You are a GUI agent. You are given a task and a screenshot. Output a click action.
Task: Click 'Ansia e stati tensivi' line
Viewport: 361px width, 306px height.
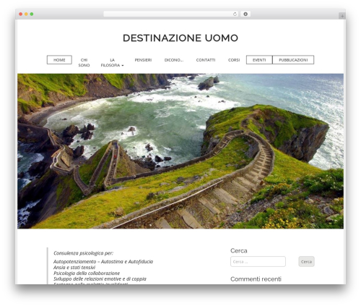pos(74,268)
